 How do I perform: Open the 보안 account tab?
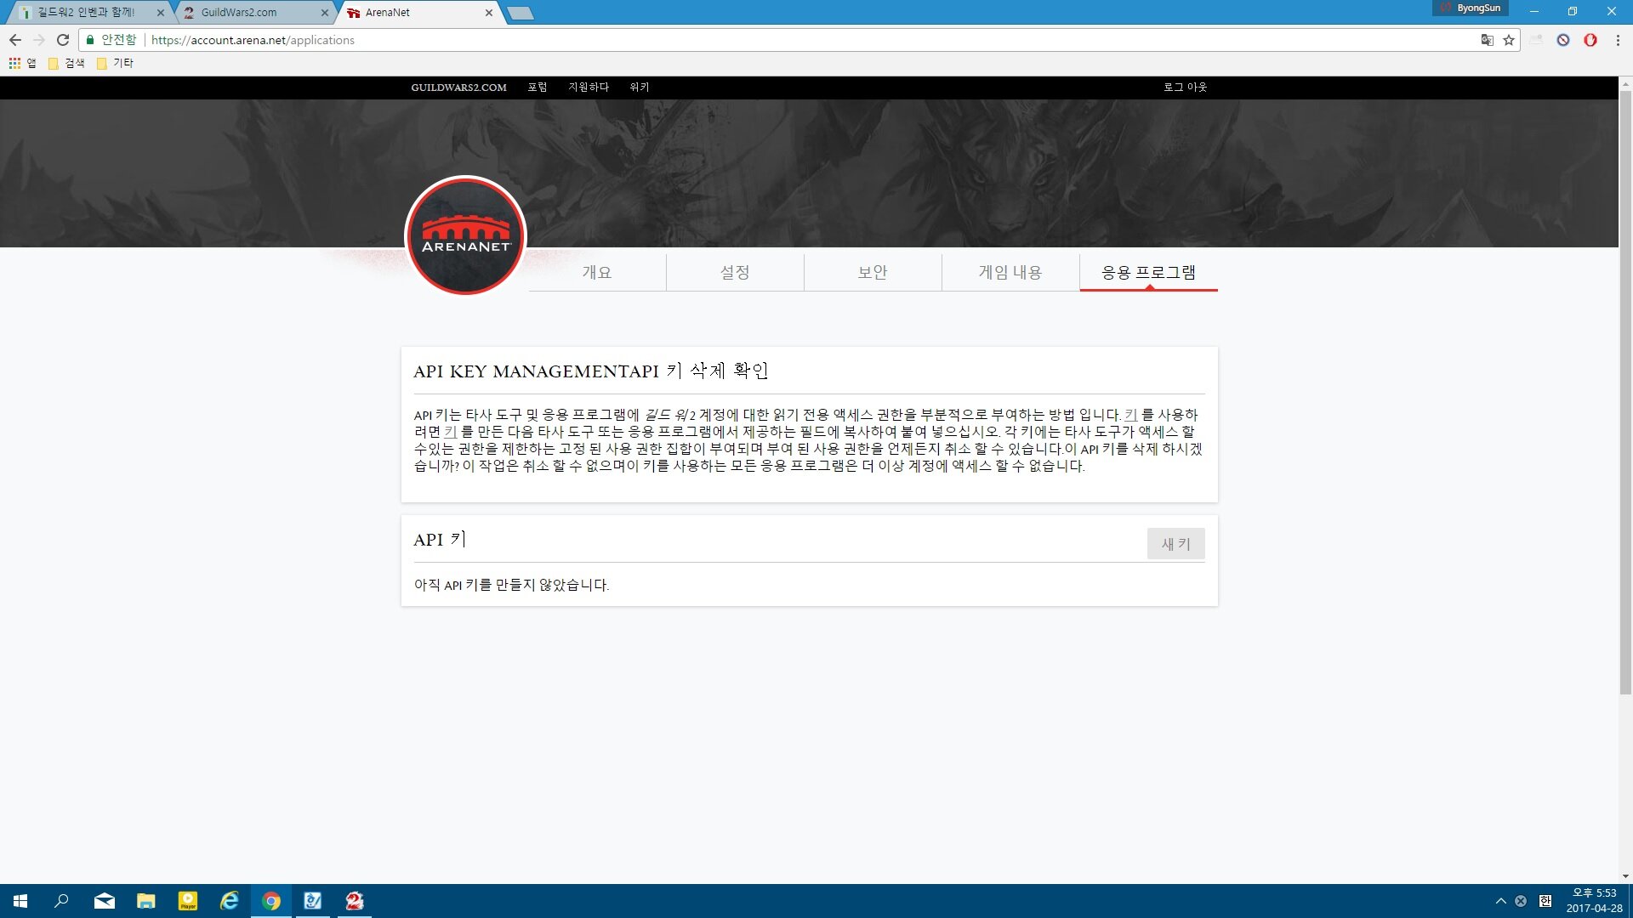pos(873,272)
